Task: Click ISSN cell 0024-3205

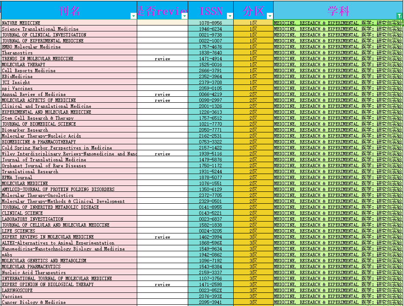Action: pyautogui.click(x=211, y=231)
